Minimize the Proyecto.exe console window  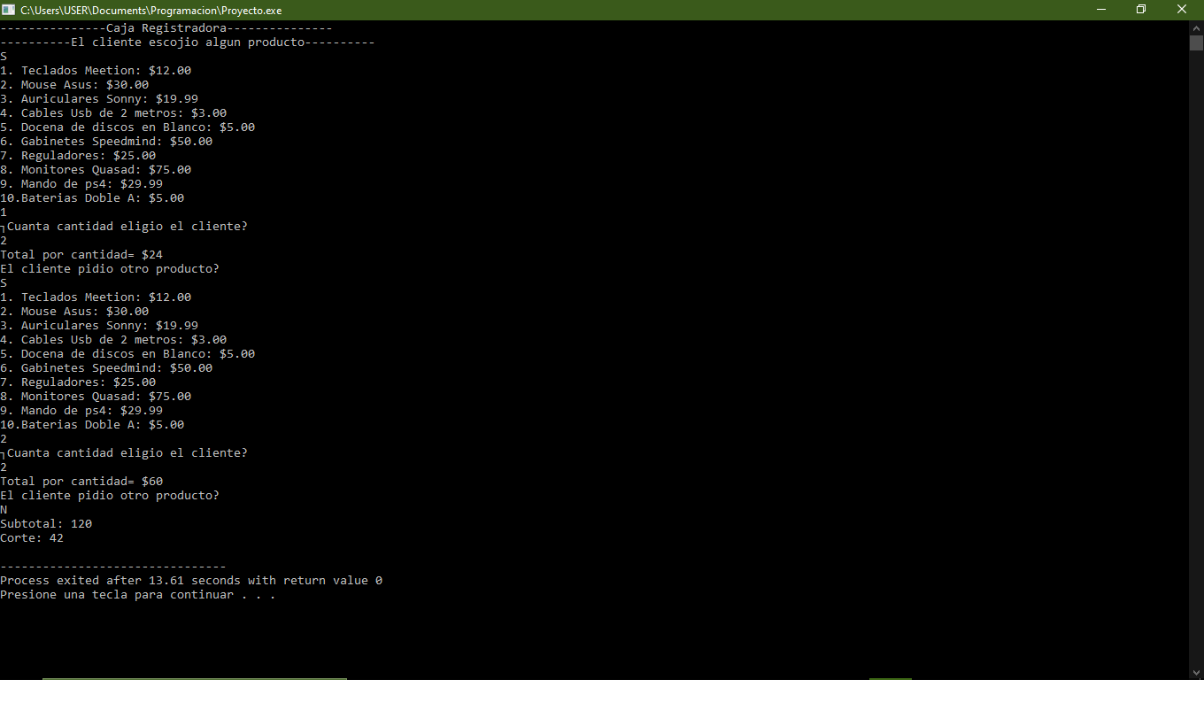(x=1101, y=10)
